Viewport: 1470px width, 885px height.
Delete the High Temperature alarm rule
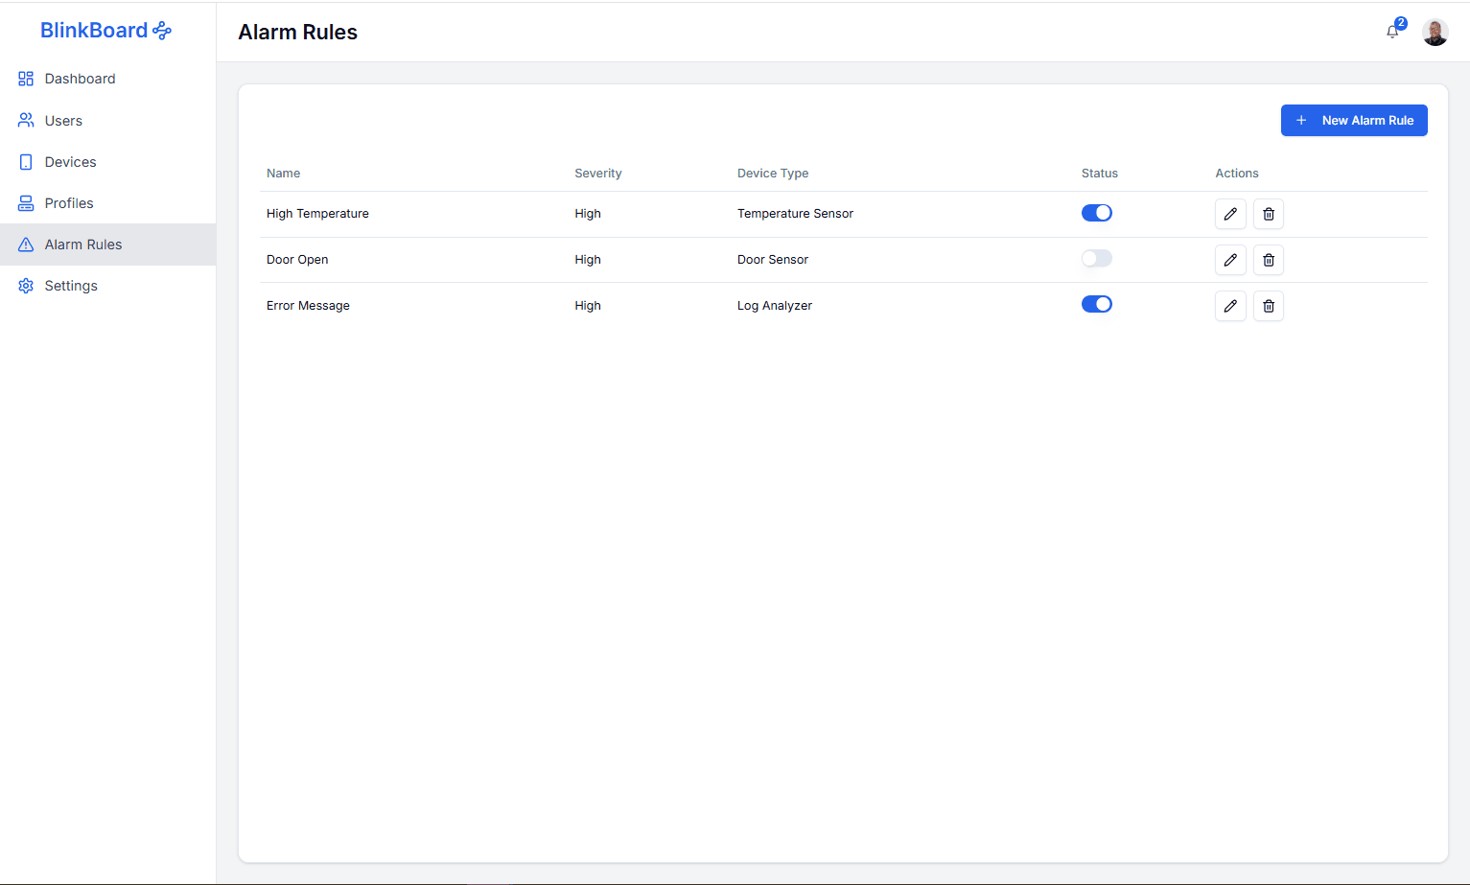pyautogui.click(x=1269, y=214)
